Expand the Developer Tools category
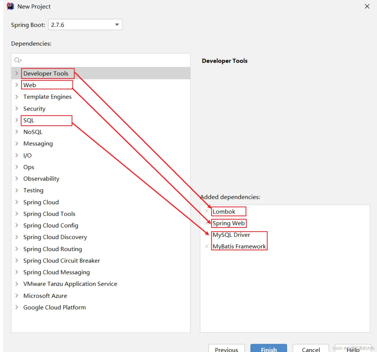Screen dimensions: 377x352 pyautogui.click(x=17, y=73)
